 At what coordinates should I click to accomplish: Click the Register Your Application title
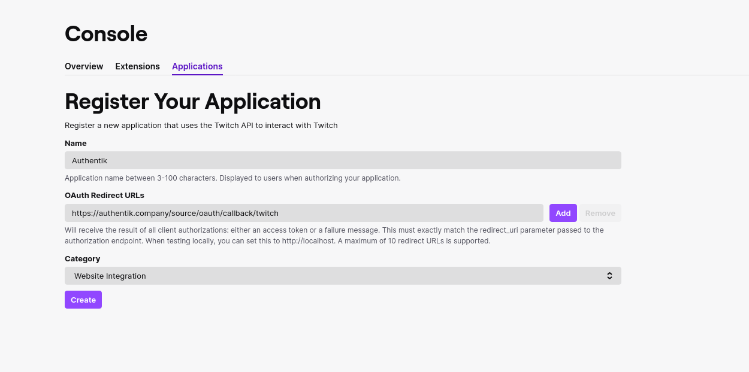(x=192, y=102)
